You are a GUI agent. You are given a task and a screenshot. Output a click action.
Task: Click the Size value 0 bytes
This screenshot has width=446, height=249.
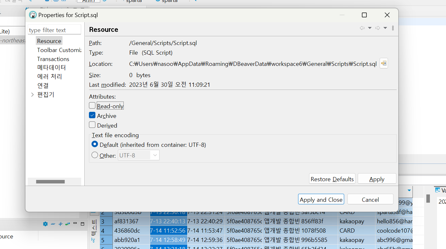click(140, 75)
